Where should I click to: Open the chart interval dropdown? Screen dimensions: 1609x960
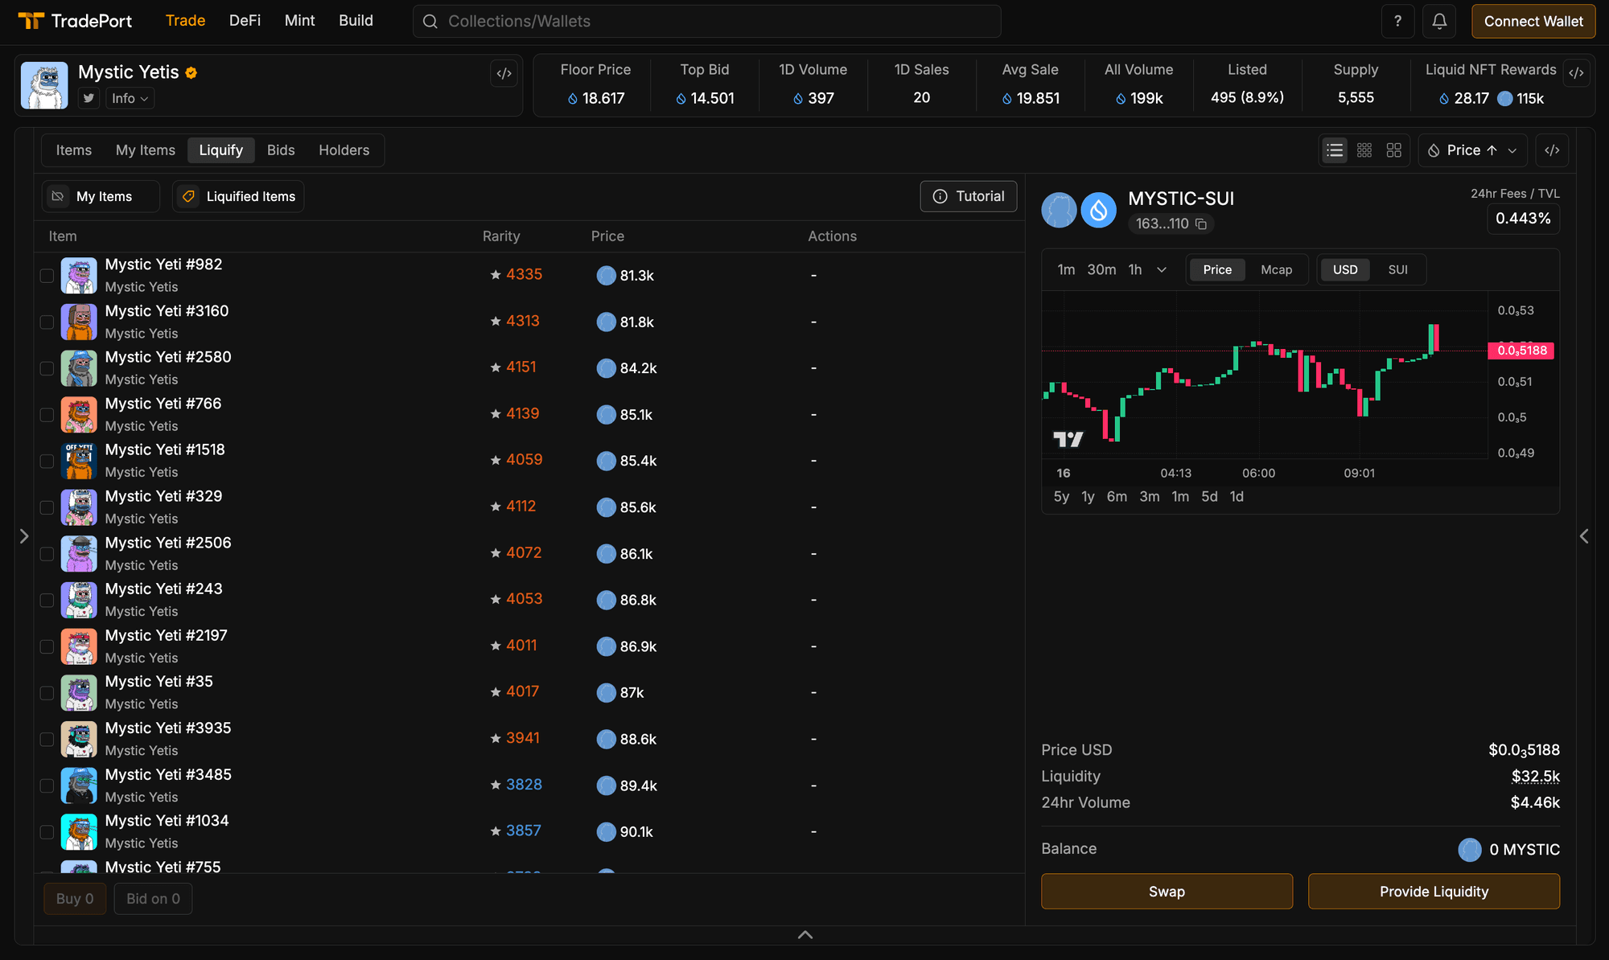[x=1161, y=269]
